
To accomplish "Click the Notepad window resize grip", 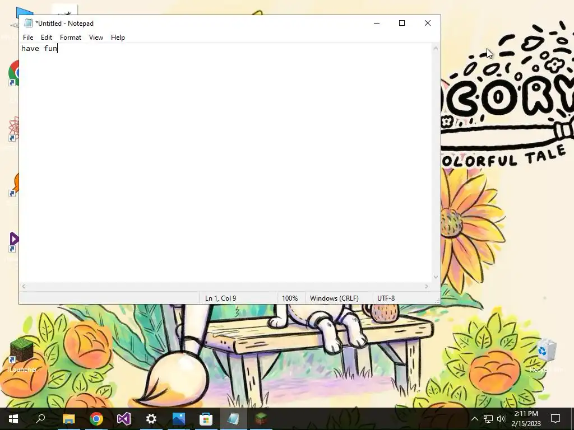I will click(437, 301).
